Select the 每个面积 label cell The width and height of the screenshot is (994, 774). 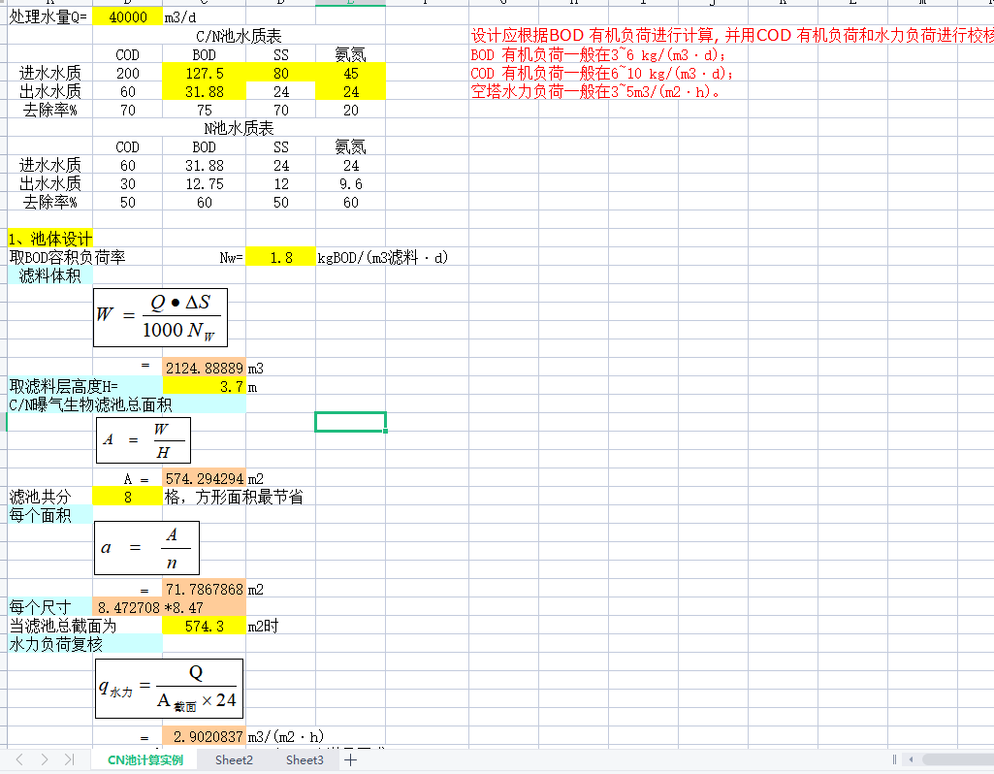pos(50,515)
